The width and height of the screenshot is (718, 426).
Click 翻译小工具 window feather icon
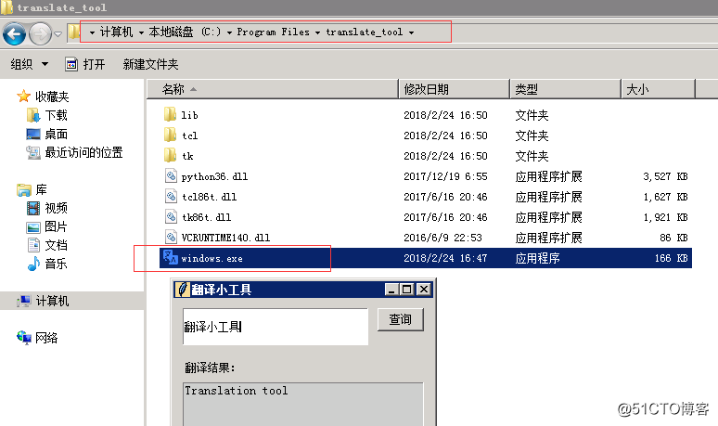(182, 290)
